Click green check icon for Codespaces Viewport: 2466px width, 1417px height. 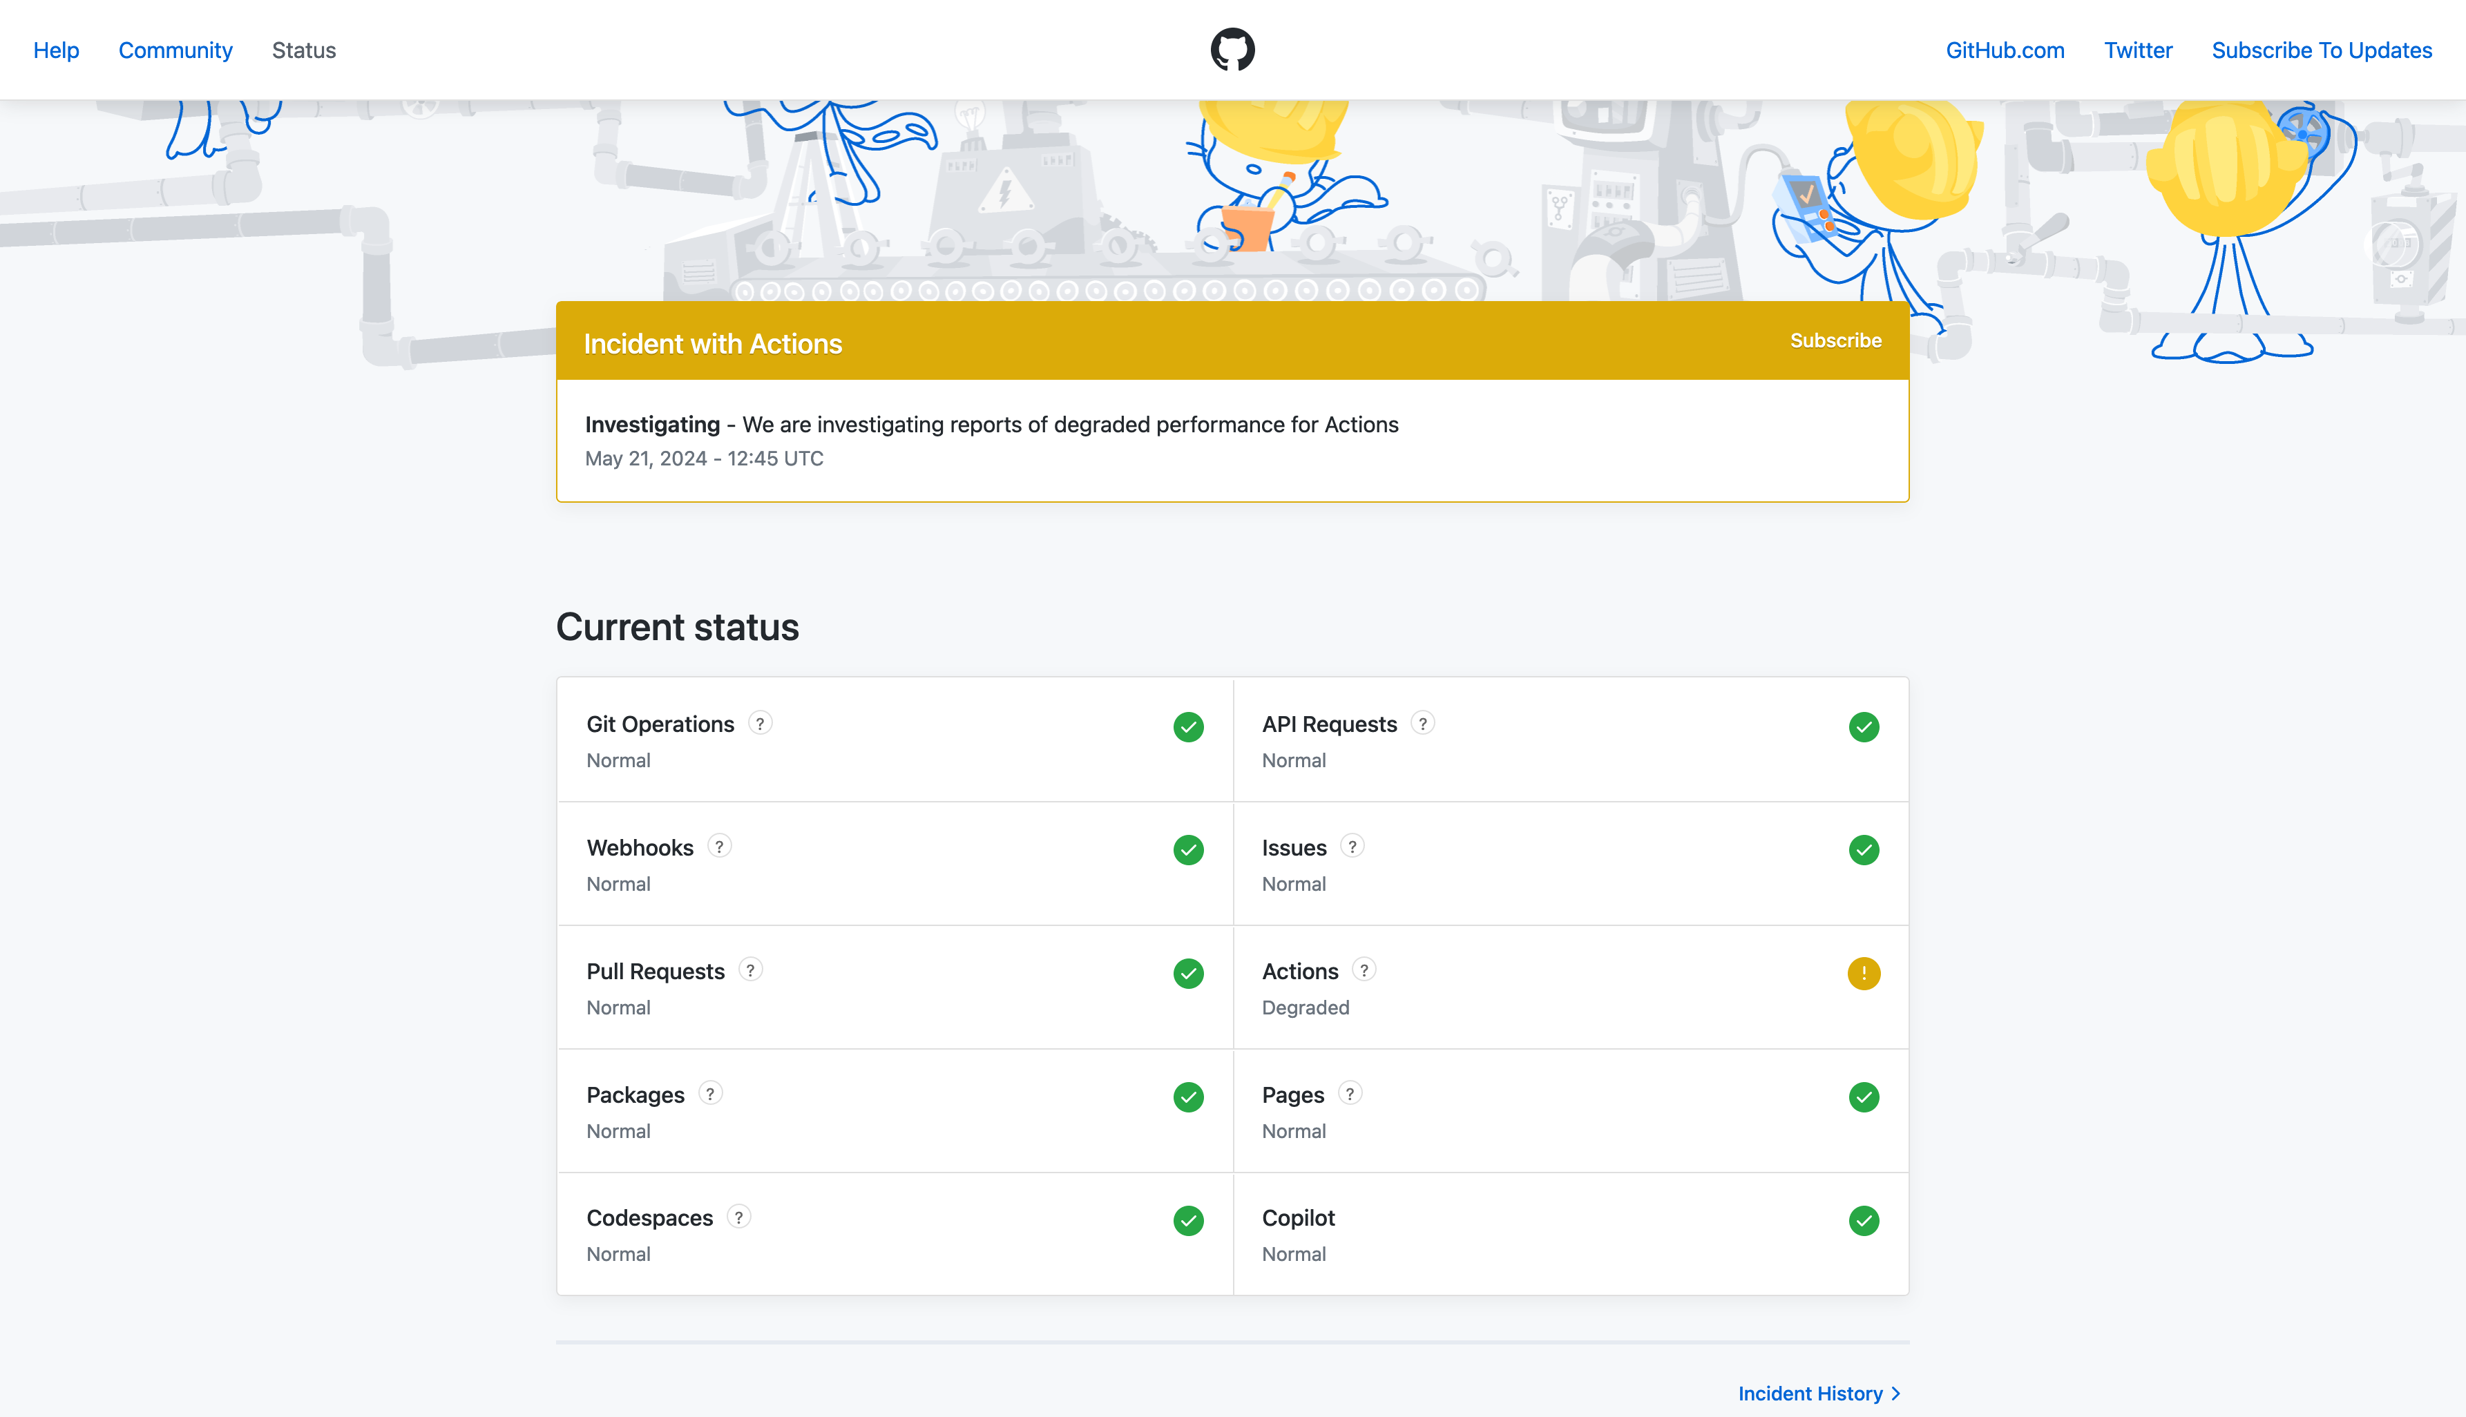pyautogui.click(x=1189, y=1222)
